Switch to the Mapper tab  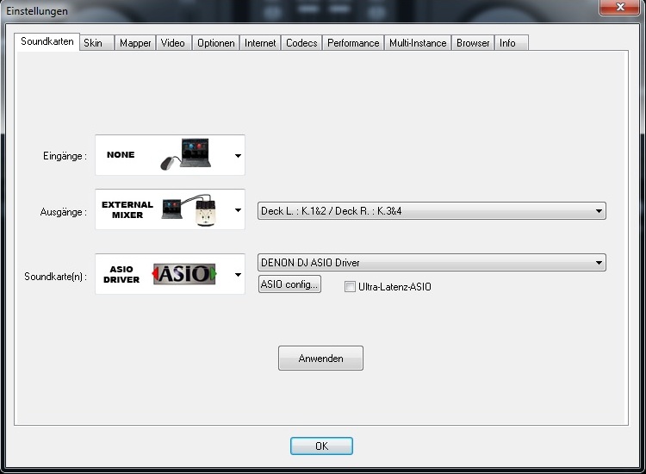pos(135,43)
